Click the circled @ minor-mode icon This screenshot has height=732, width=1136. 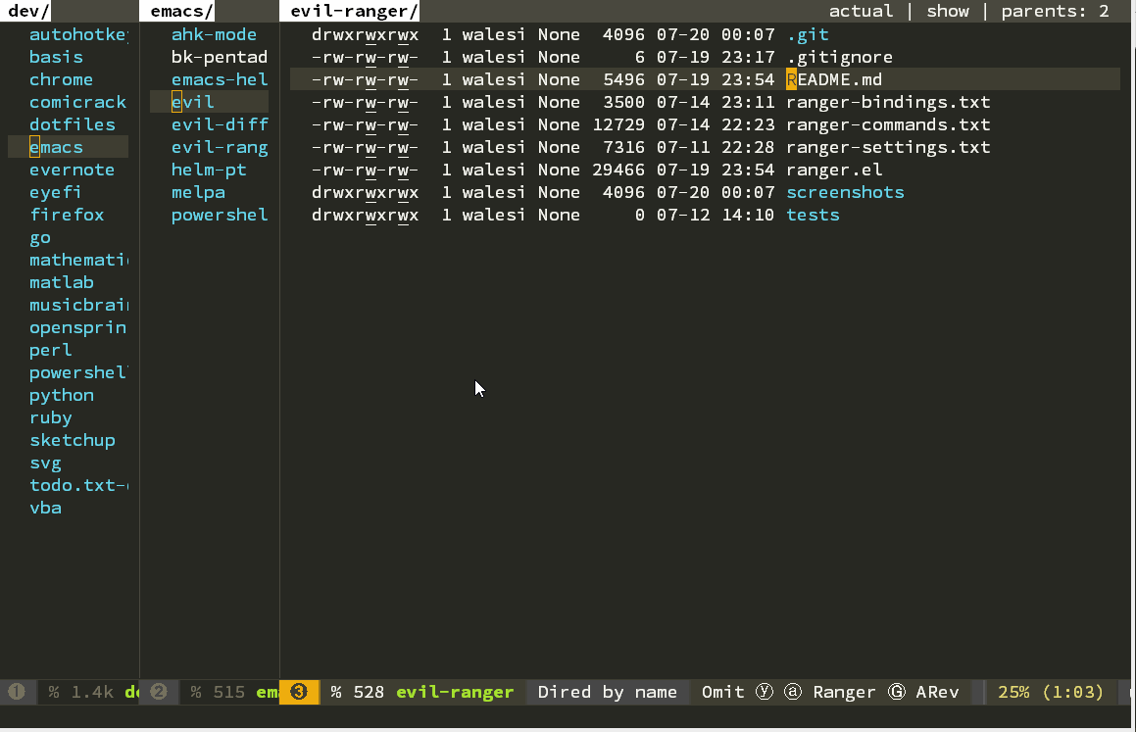[x=793, y=692]
